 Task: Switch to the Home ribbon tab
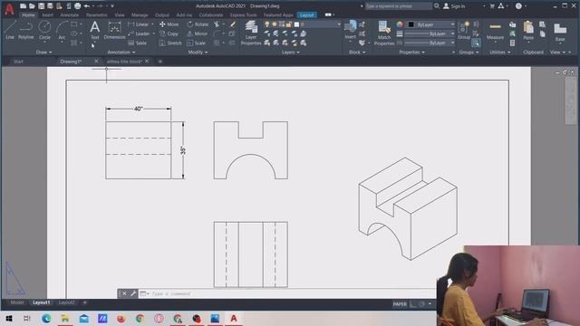(x=28, y=15)
